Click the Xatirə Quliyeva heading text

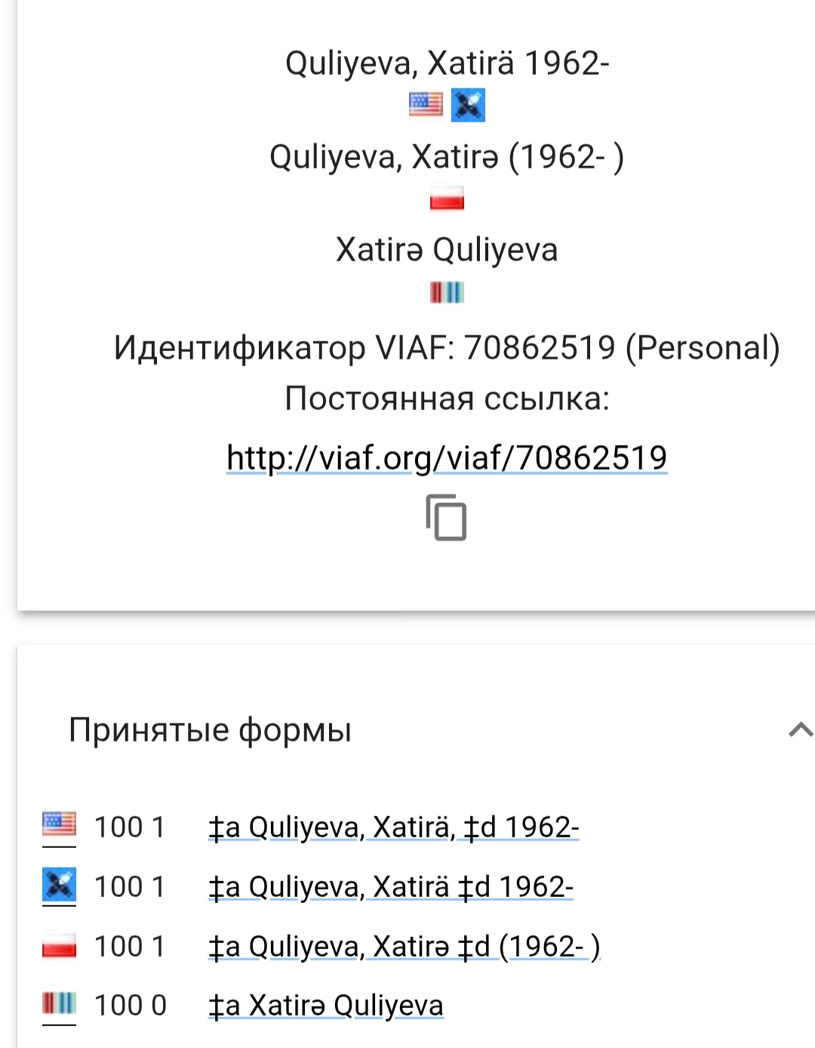pyautogui.click(x=447, y=250)
